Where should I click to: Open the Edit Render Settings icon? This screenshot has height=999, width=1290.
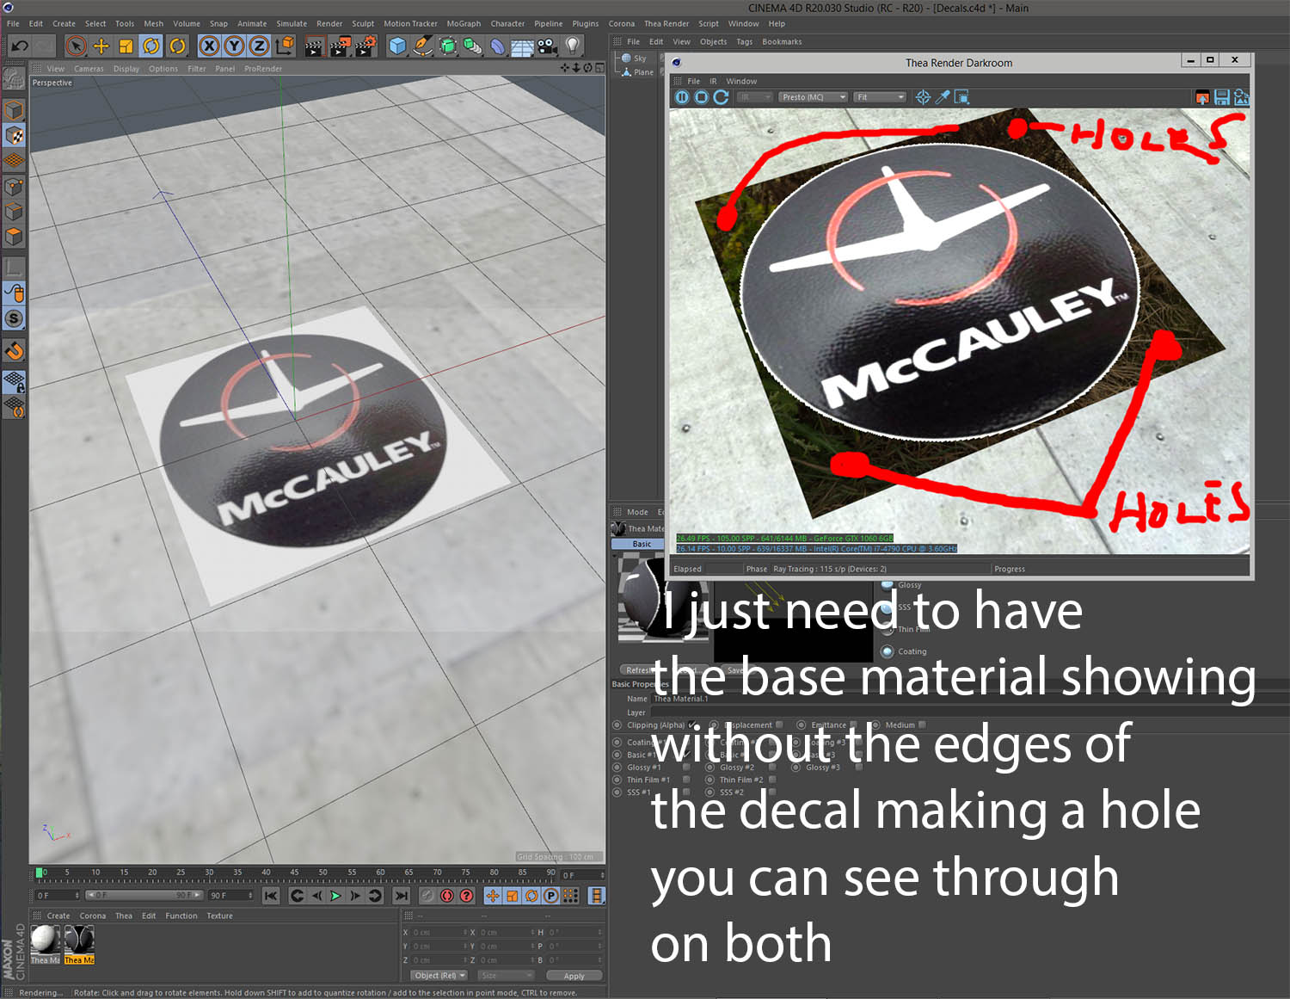366,46
